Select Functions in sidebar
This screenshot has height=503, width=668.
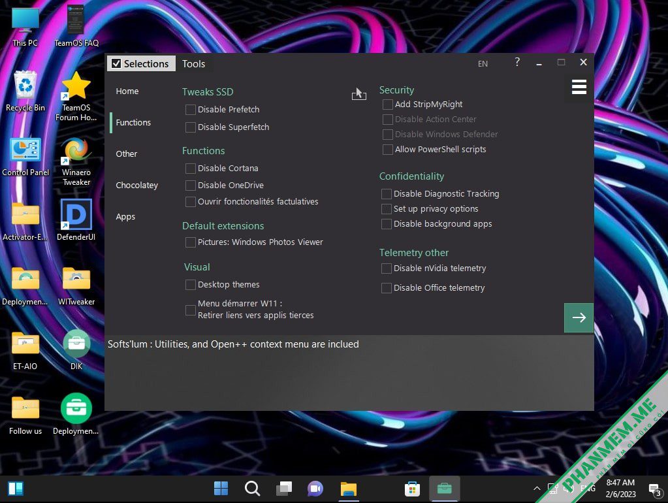click(x=133, y=122)
